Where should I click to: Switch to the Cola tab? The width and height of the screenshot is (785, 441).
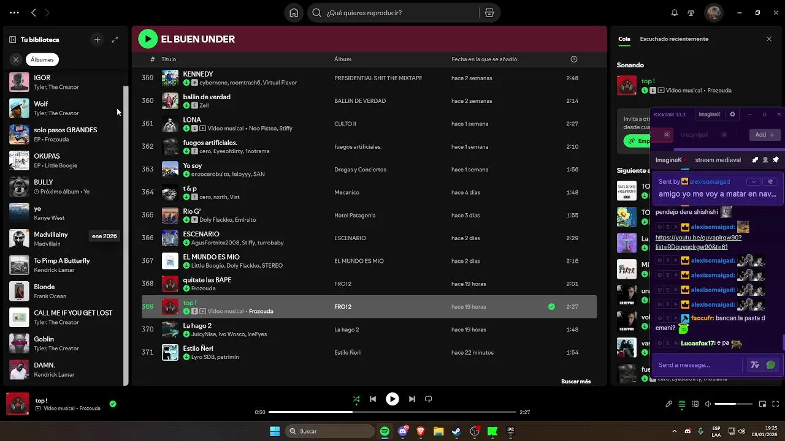coord(624,39)
